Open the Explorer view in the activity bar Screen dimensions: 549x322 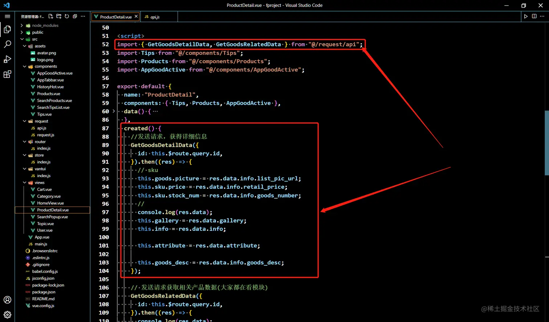pos(7,29)
